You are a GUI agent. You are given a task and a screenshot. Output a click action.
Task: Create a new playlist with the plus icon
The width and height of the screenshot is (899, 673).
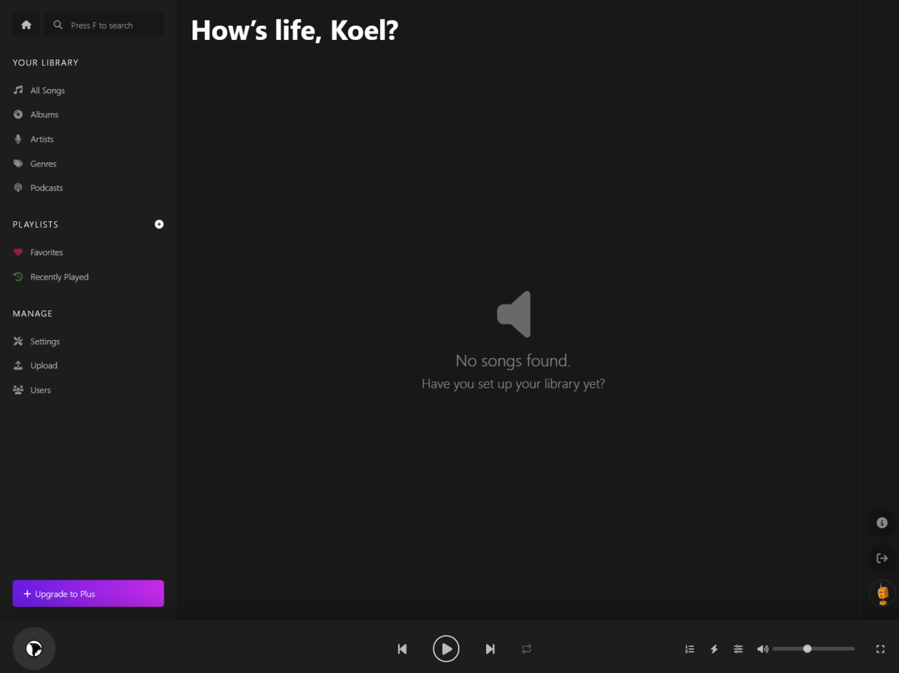(159, 224)
